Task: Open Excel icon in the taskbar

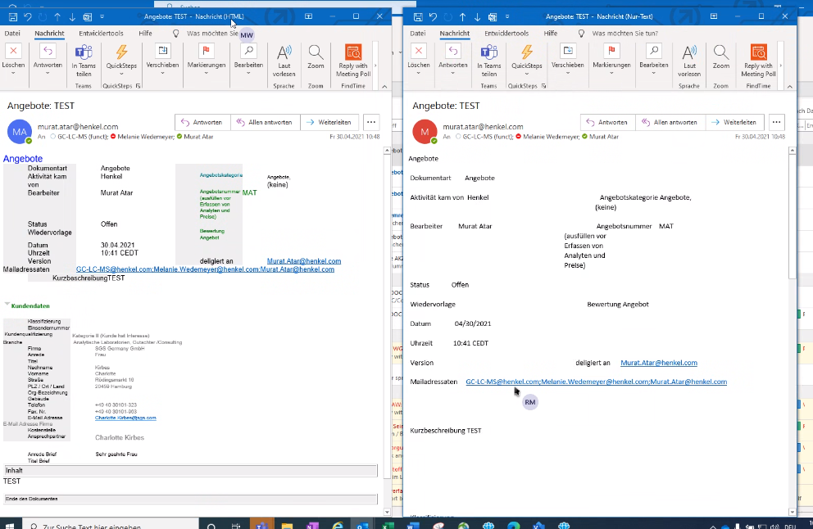Action: 388,525
